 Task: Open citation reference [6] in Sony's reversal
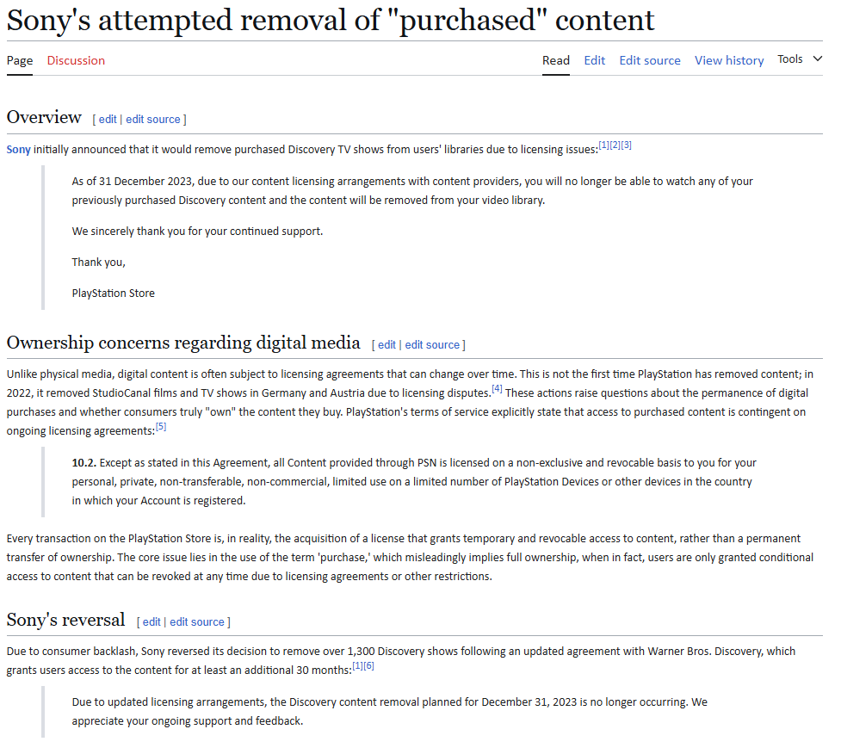coord(368,666)
